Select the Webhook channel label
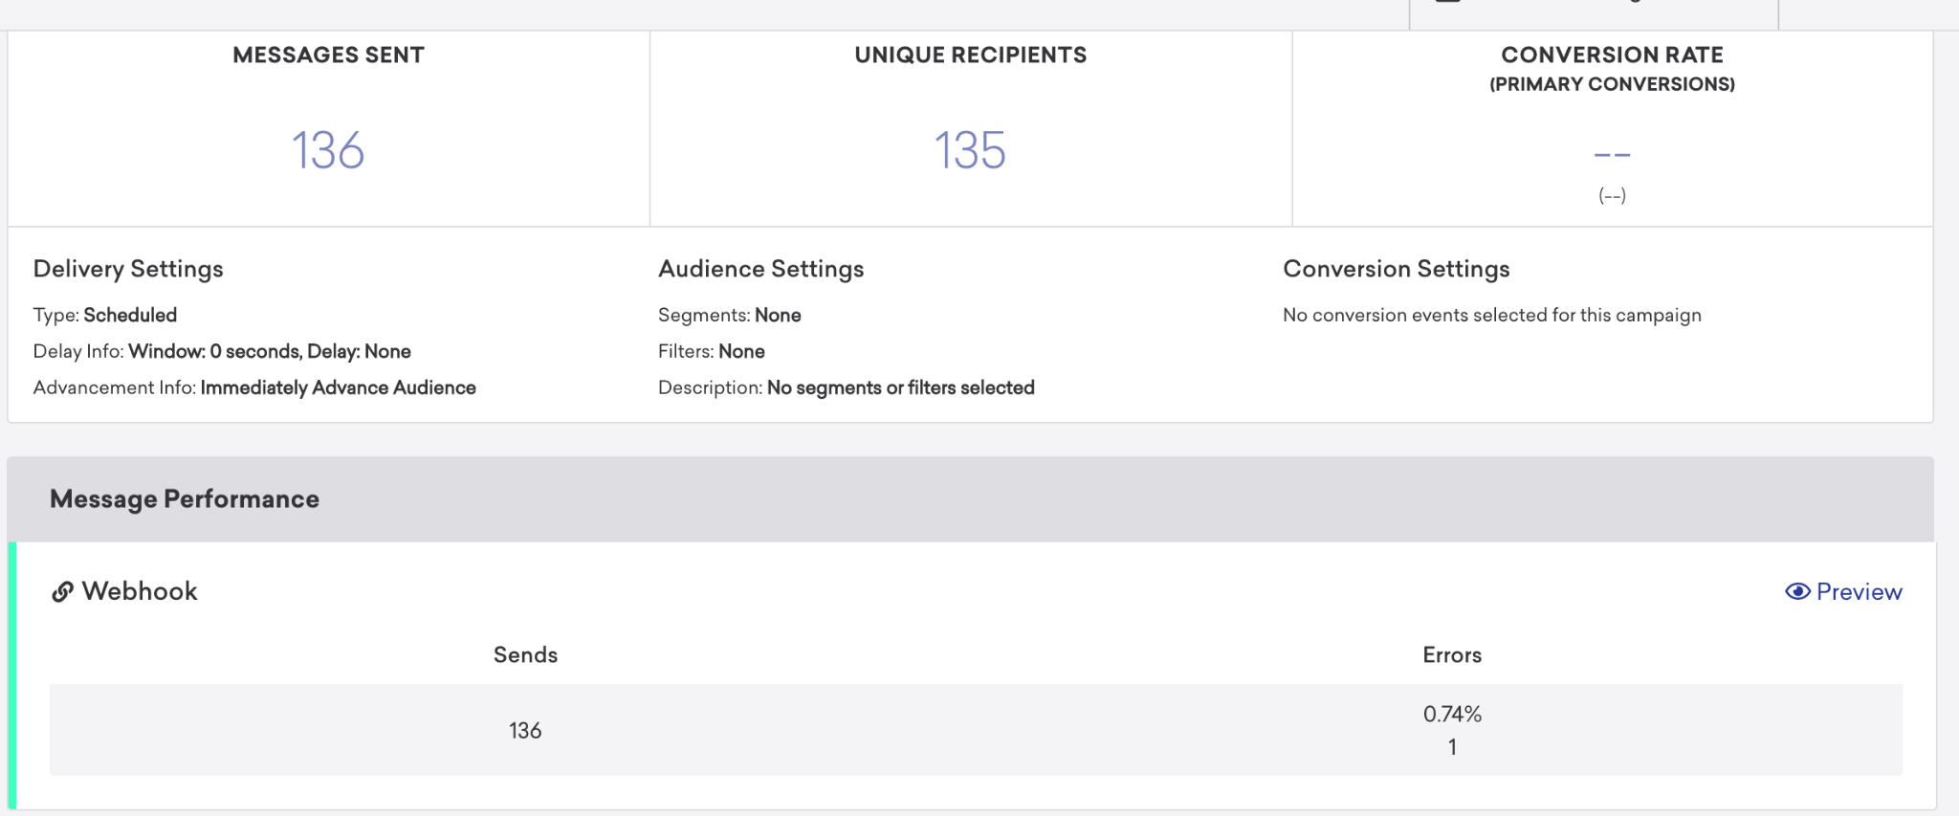This screenshot has width=1959, height=816. pyautogui.click(x=140, y=591)
